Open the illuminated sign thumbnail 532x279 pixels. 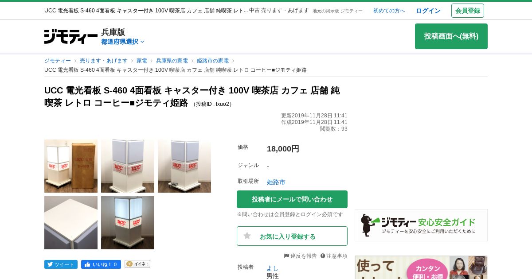tap(128, 223)
